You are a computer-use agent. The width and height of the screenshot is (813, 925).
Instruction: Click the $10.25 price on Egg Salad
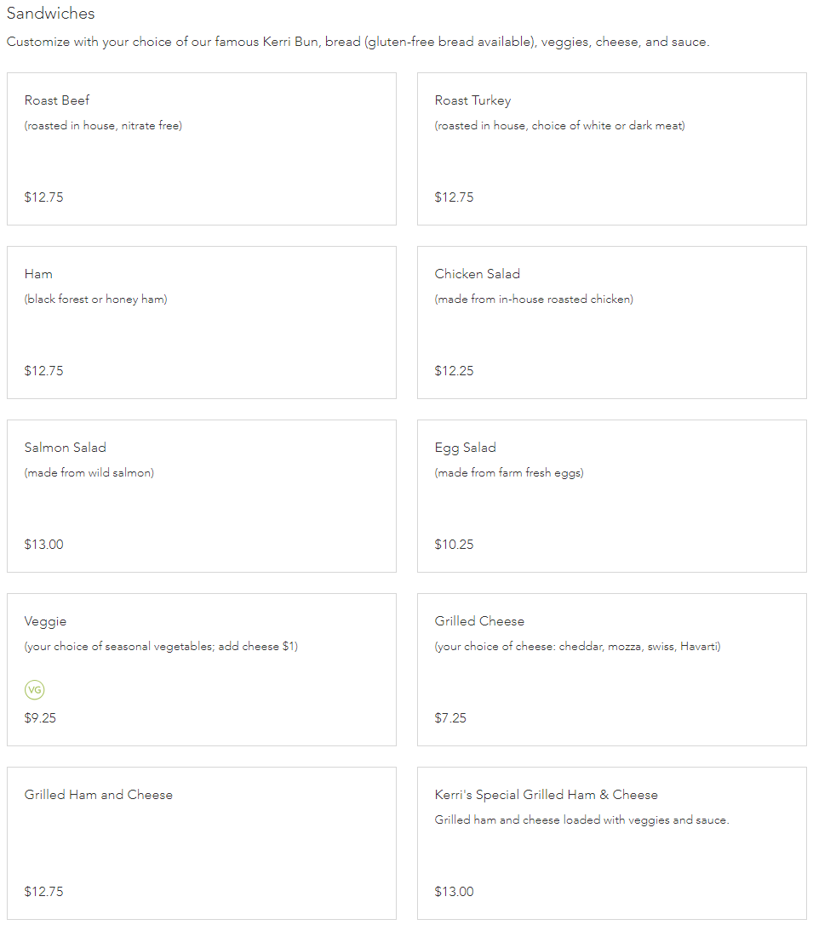pos(454,544)
